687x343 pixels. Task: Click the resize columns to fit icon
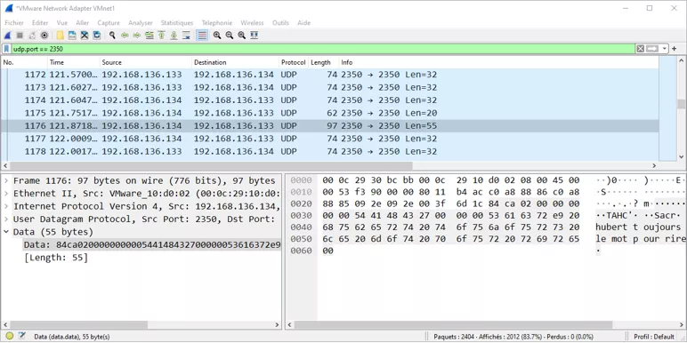click(x=255, y=36)
